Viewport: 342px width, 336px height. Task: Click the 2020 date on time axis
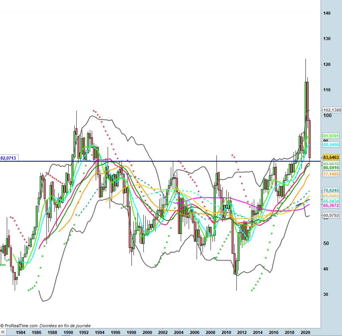point(305,332)
